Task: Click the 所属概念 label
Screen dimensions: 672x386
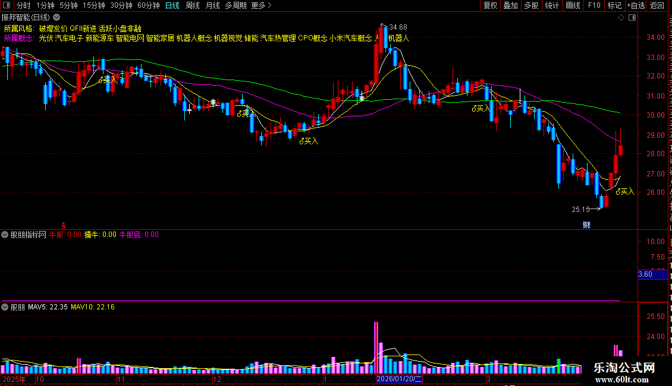Action: (19, 38)
